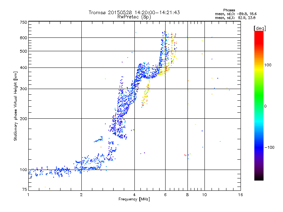Click the frequency axis tick label "10"
This screenshot has width=283, height=212.
pyautogui.click(x=204, y=195)
